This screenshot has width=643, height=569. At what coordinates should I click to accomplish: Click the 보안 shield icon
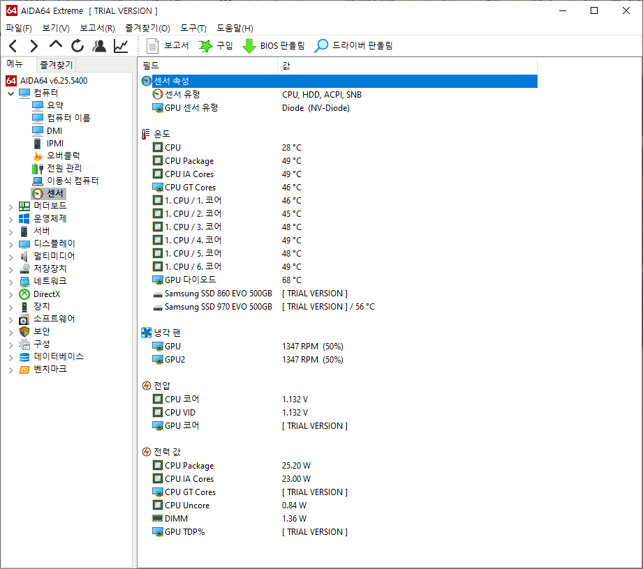pyautogui.click(x=24, y=331)
